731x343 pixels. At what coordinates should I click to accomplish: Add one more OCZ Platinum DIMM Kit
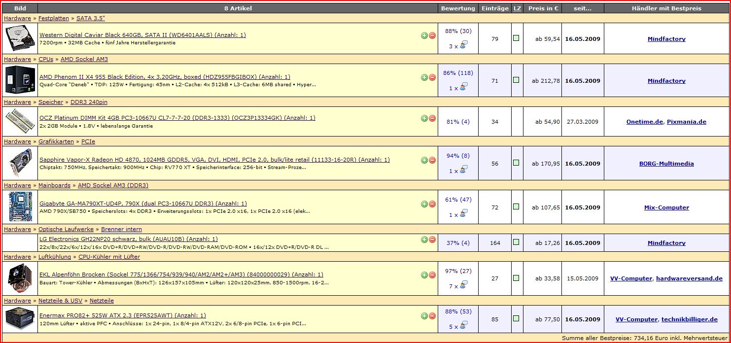pos(424,118)
